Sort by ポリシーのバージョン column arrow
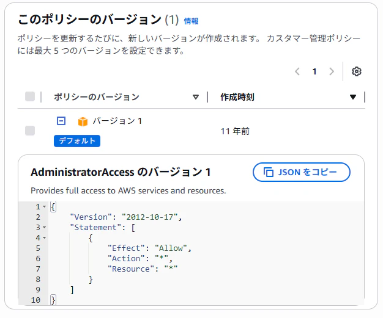The image size is (383, 318). 195,97
